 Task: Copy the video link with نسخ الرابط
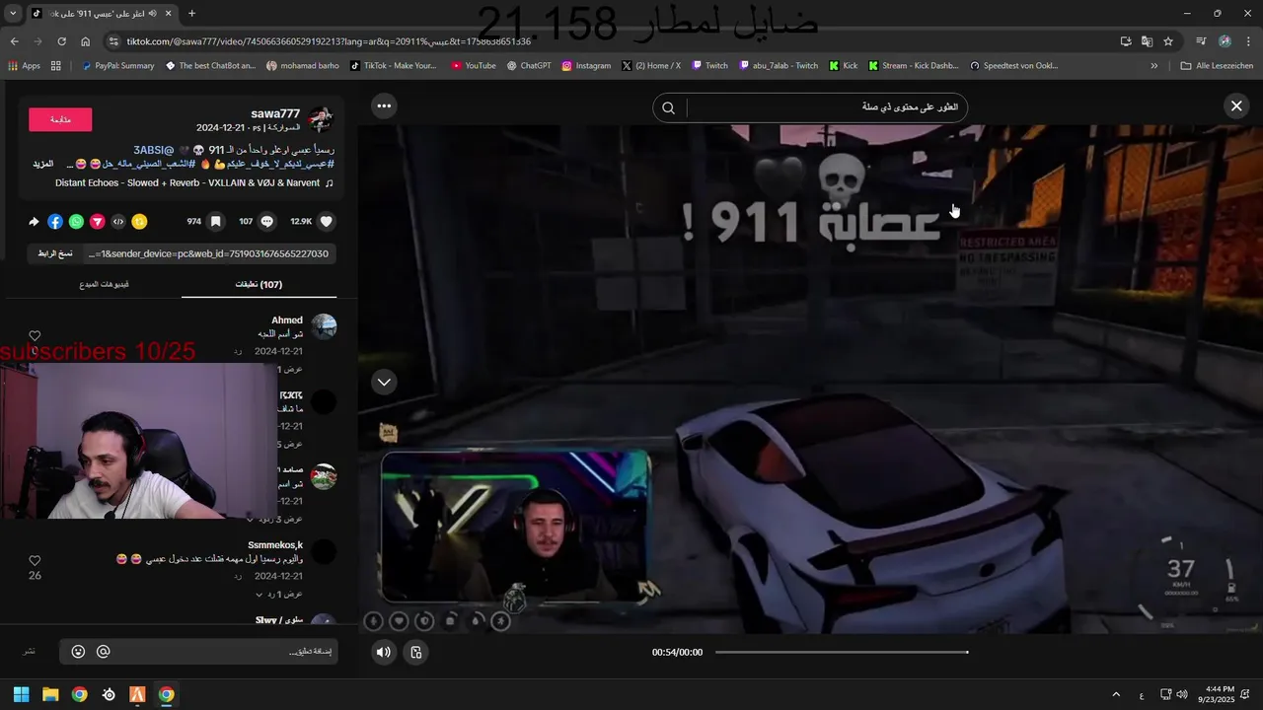click(55, 253)
